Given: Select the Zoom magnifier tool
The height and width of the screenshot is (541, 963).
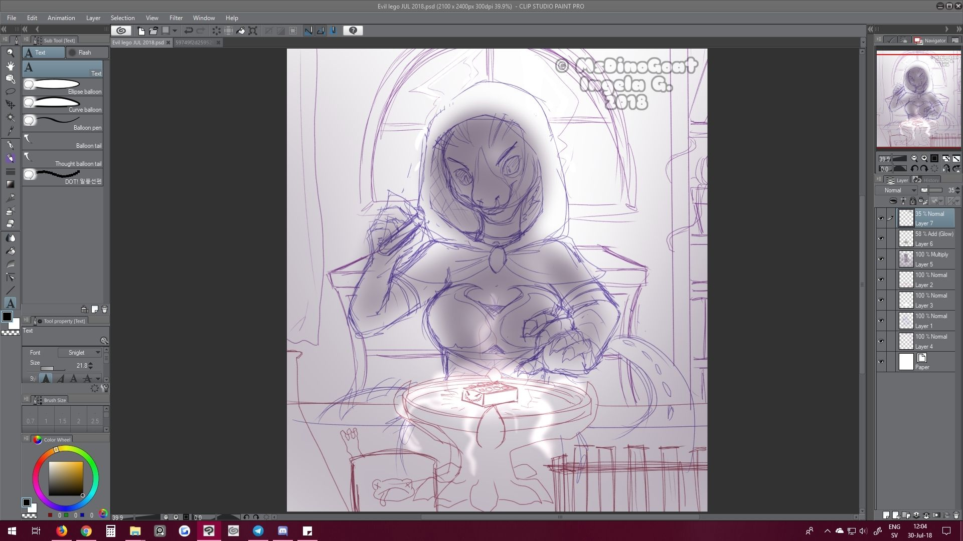Looking at the screenshot, I should 10,53.
